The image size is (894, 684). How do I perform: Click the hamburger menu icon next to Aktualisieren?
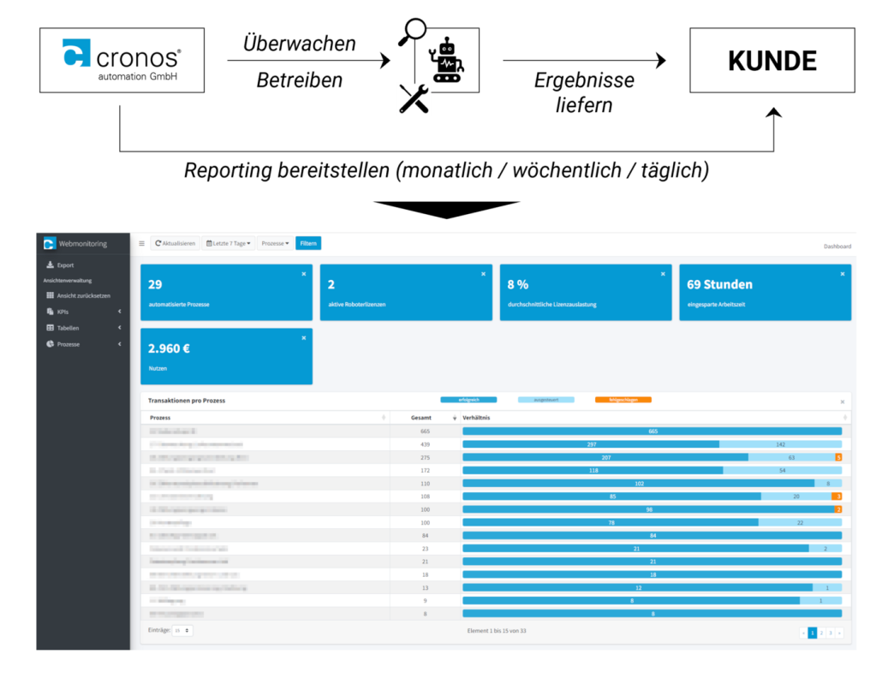pos(141,243)
